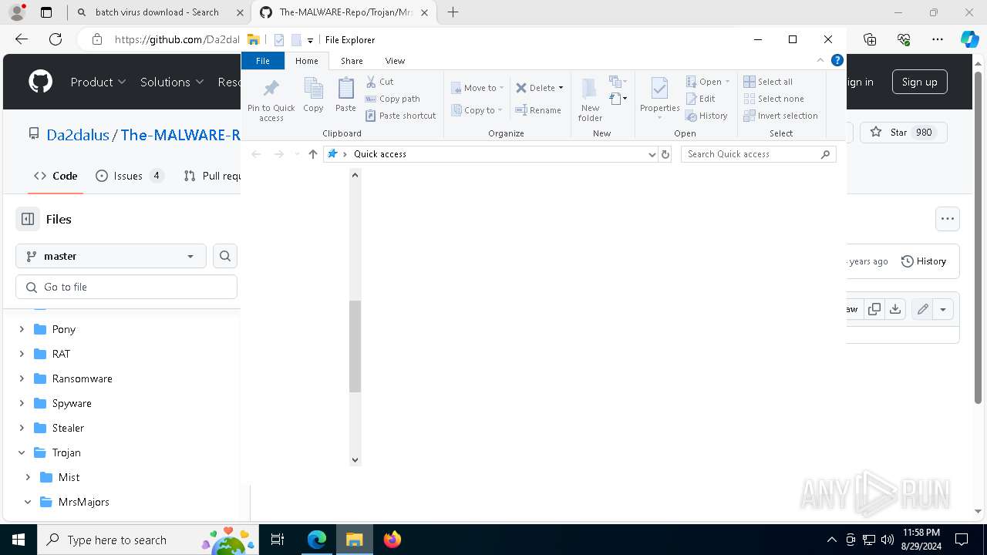
Task: Click the Sign up button
Action: [x=919, y=82]
